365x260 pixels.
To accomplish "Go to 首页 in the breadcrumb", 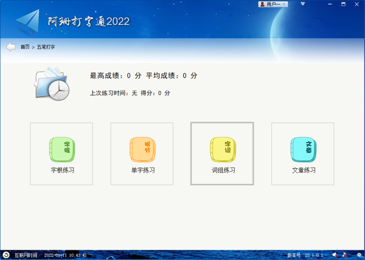I will pos(25,47).
